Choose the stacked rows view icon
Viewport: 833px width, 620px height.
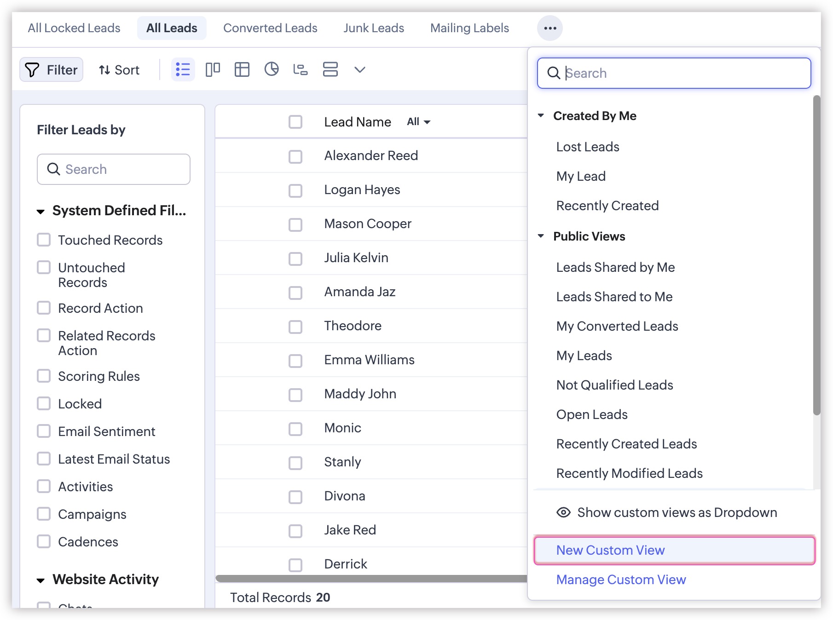pos(330,70)
